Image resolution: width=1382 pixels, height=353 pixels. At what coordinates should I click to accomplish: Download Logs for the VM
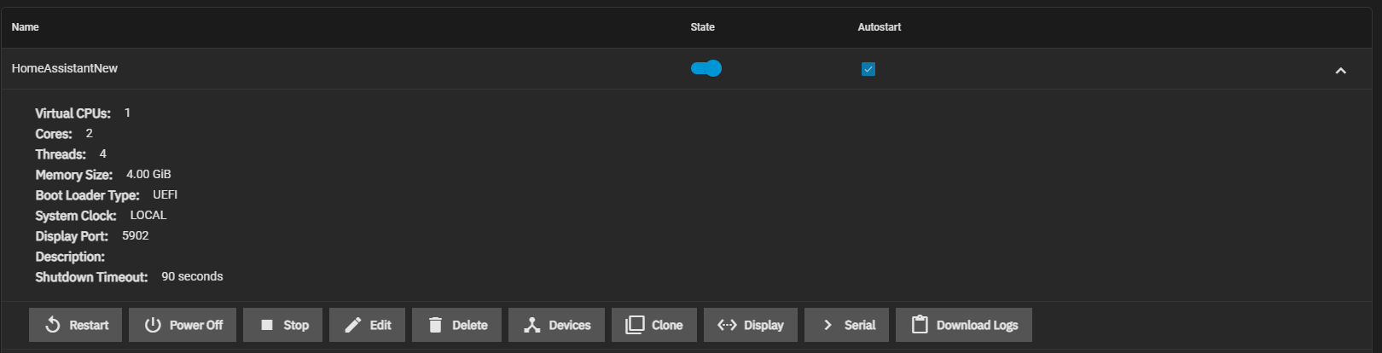pos(964,325)
